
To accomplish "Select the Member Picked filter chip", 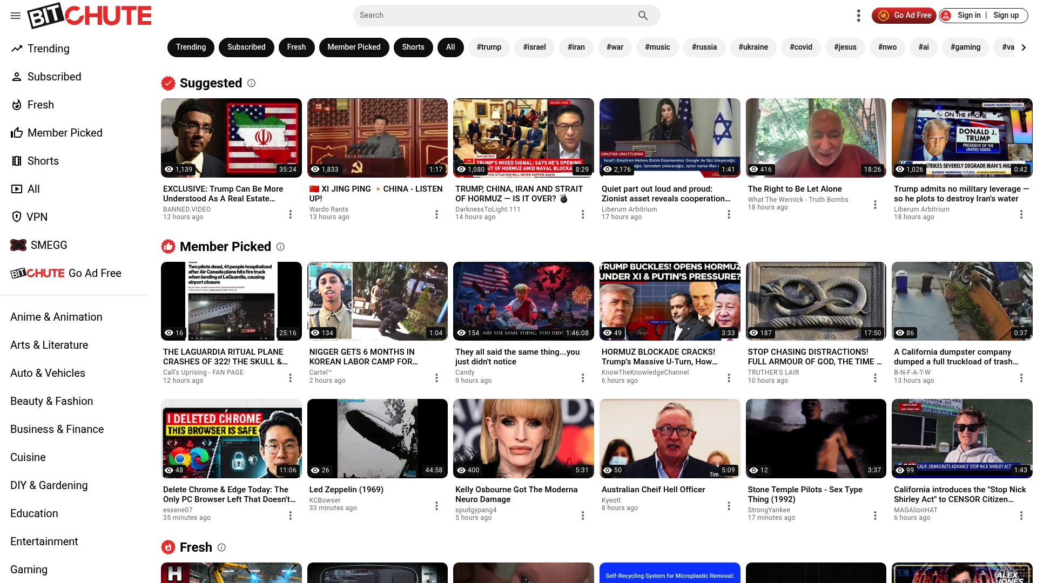I will pyautogui.click(x=354, y=48).
